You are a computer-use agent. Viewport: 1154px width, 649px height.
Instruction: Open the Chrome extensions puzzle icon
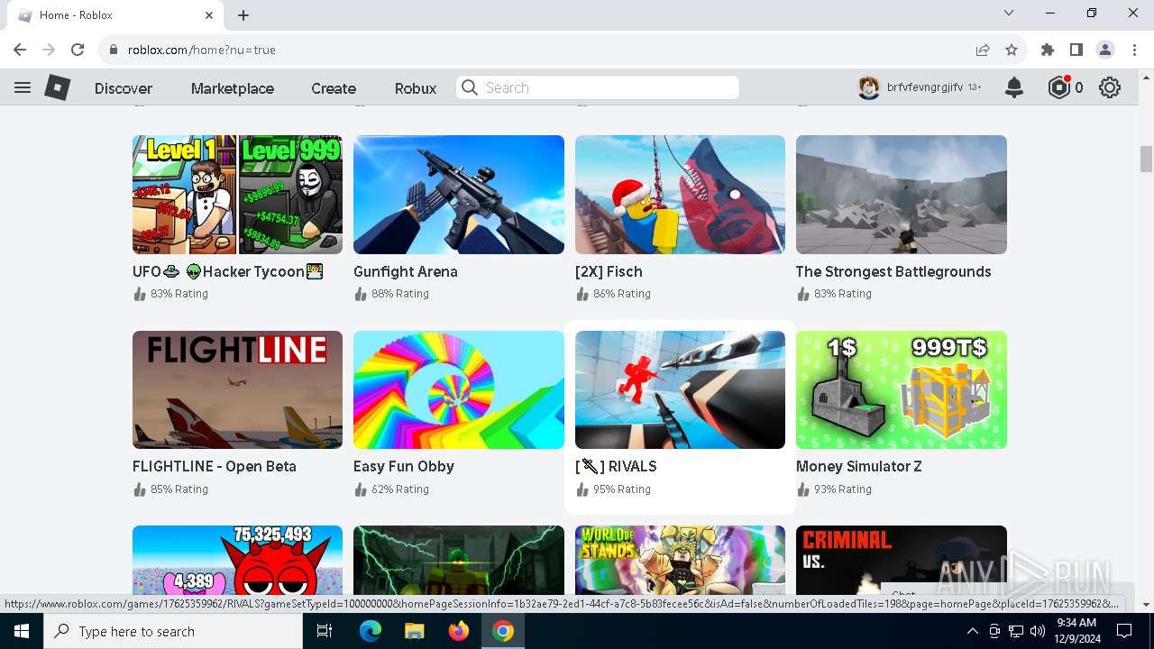coord(1048,50)
